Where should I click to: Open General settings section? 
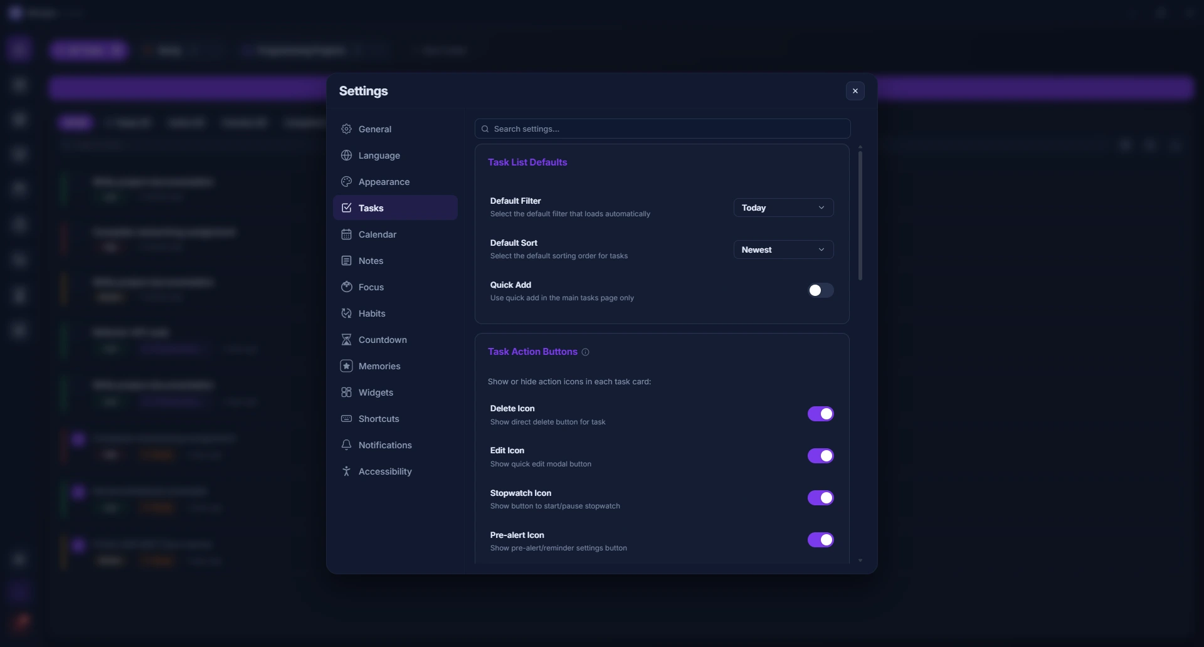395,129
